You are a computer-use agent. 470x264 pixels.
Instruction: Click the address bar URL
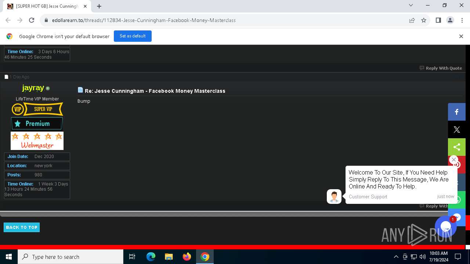coord(144,20)
